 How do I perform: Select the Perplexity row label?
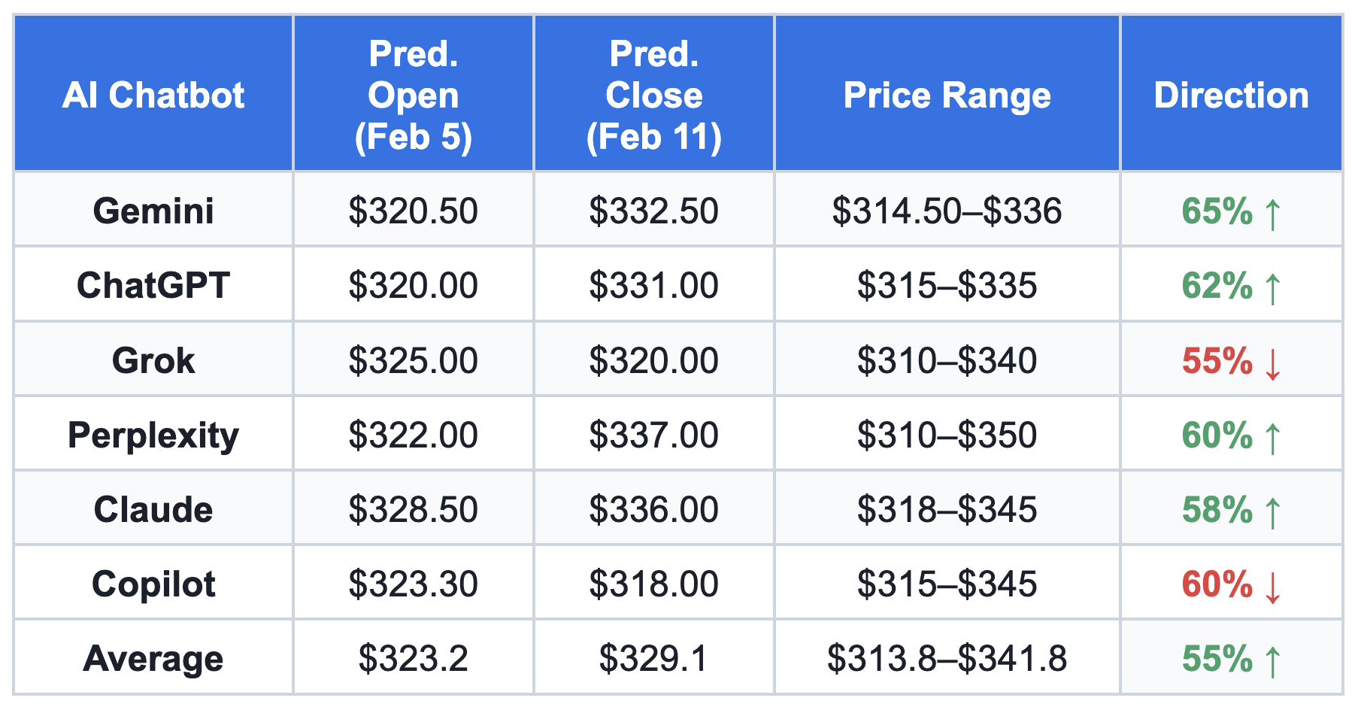(x=153, y=435)
